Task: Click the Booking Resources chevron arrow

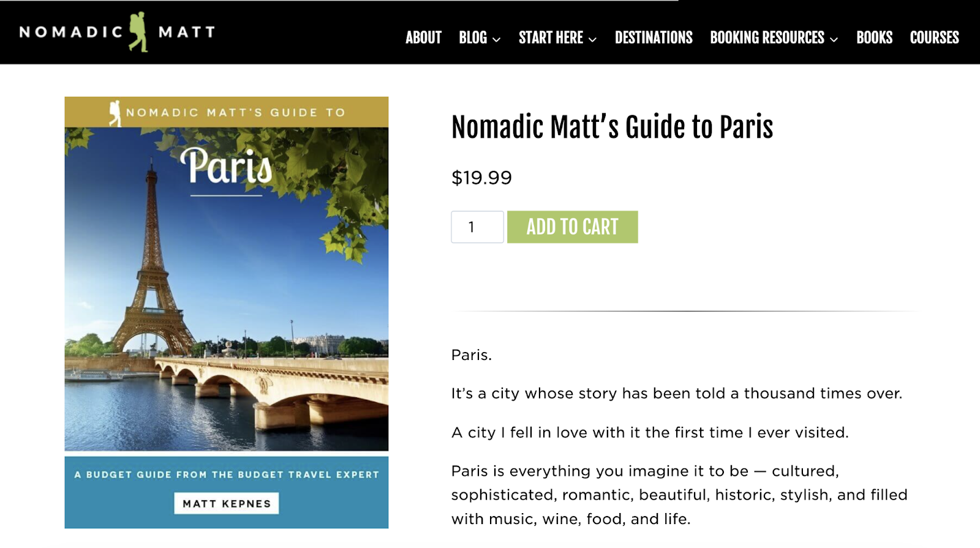Action: 834,39
